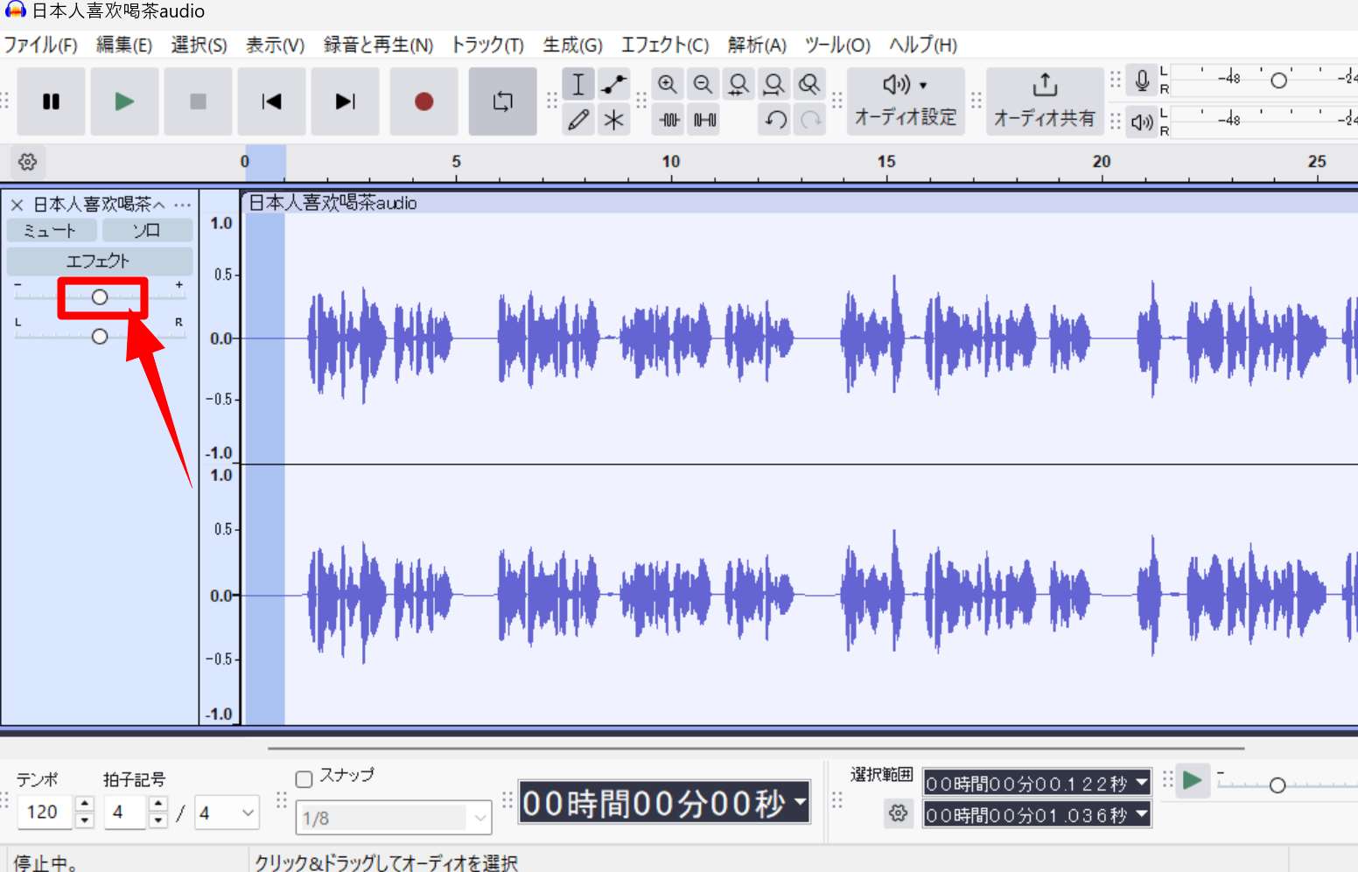Open timeline options gear icon

28,162
